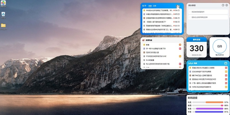Click the 今年 progress bar at 91%

click(208, 112)
